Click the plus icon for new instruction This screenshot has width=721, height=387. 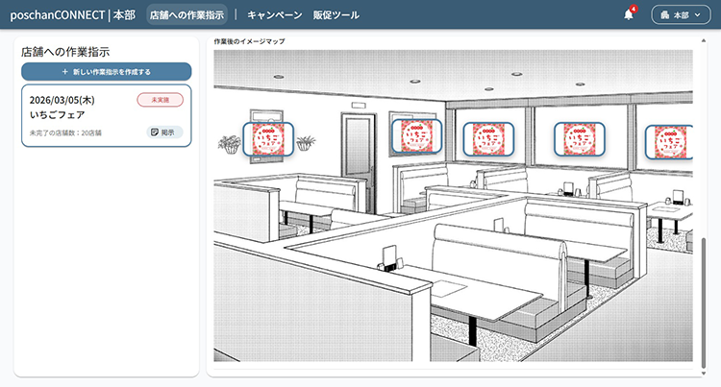[x=64, y=72]
